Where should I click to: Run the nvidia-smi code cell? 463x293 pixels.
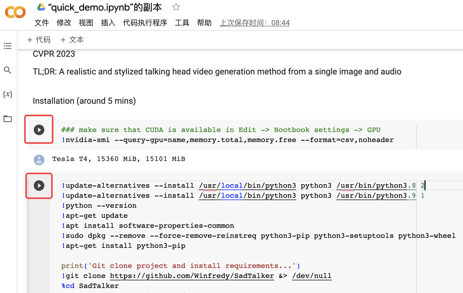[39, 130]
